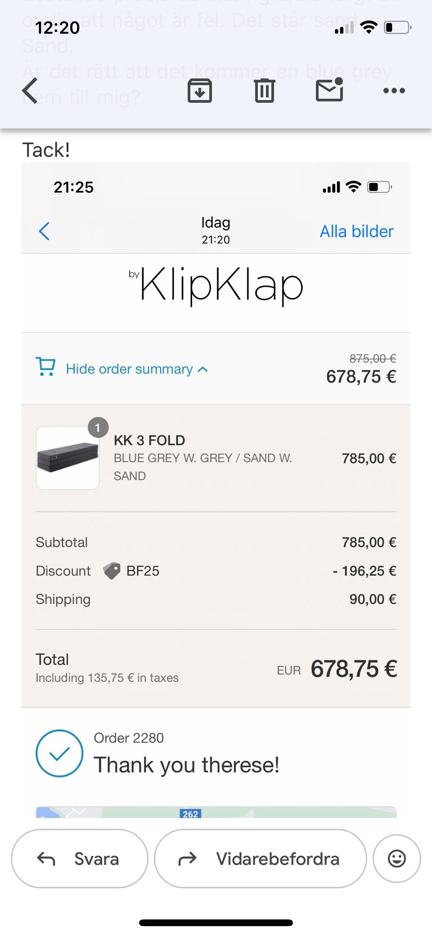Tap the KK 3 Fold product thumbnail

(67, 457)
